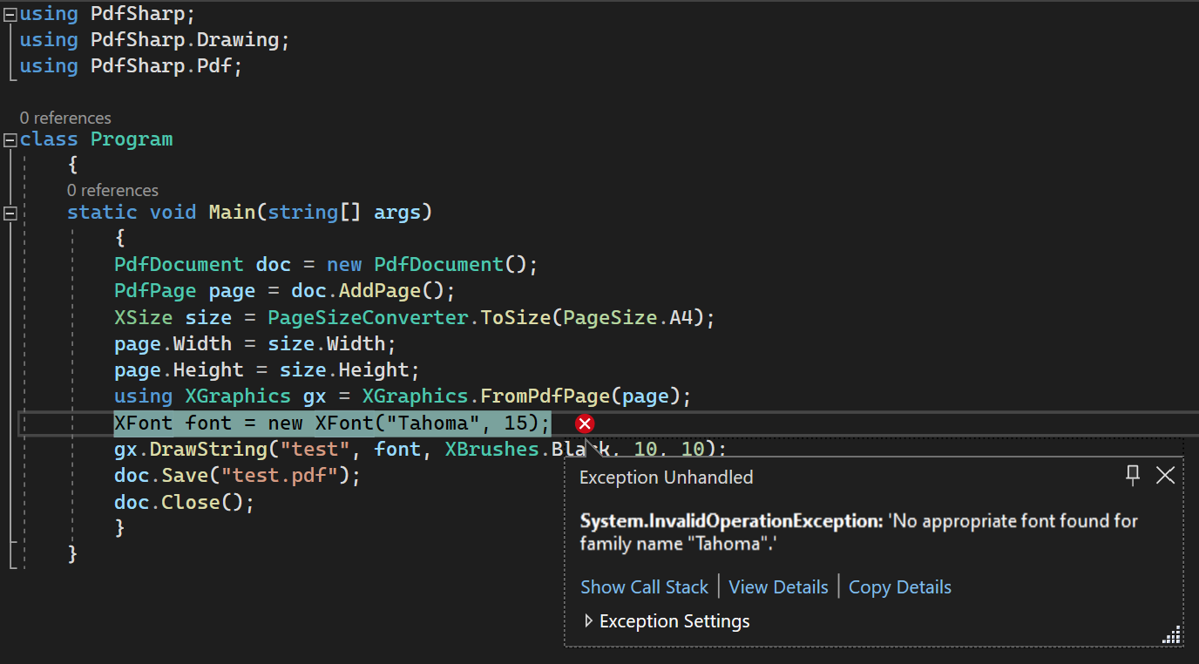This screenshot has width=1199, height=664.
Task: Click XBrushes in the DrawString line
Action: [492, 449]
